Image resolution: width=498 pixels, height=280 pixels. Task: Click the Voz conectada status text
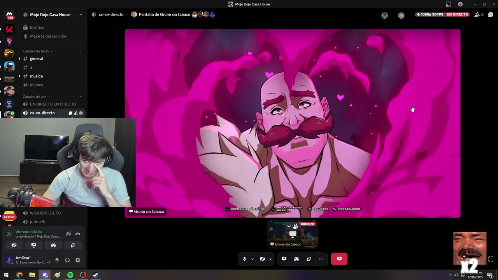[x=28, y=232]
